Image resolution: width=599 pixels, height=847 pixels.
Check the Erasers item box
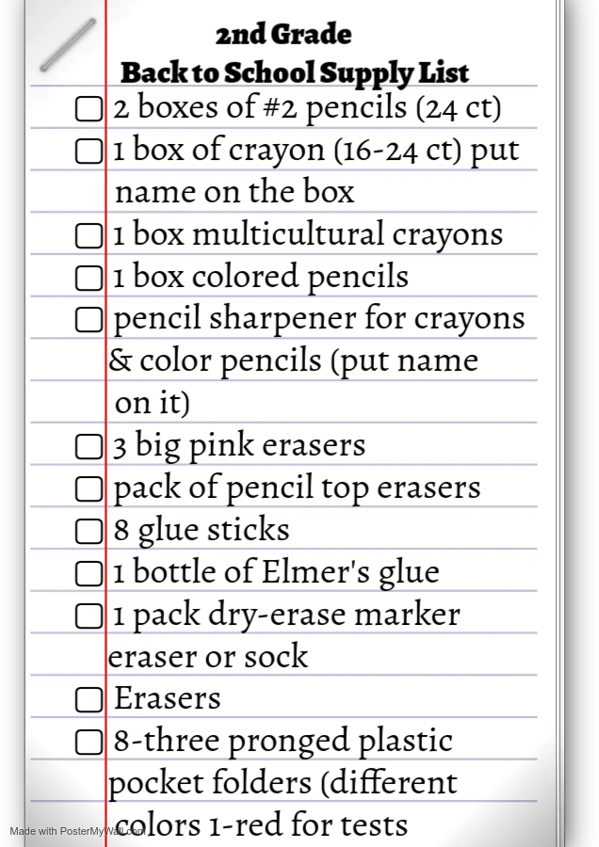(x=89, y=699)
